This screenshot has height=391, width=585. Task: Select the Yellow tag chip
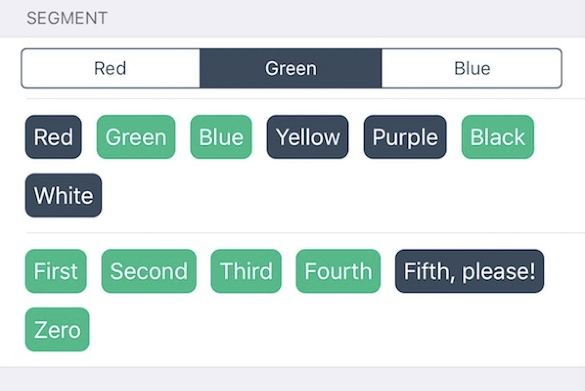(308, 137)
